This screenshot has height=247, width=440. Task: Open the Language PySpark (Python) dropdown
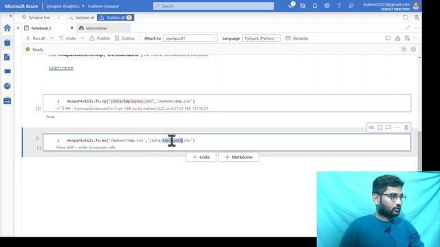tap(261, 38)
